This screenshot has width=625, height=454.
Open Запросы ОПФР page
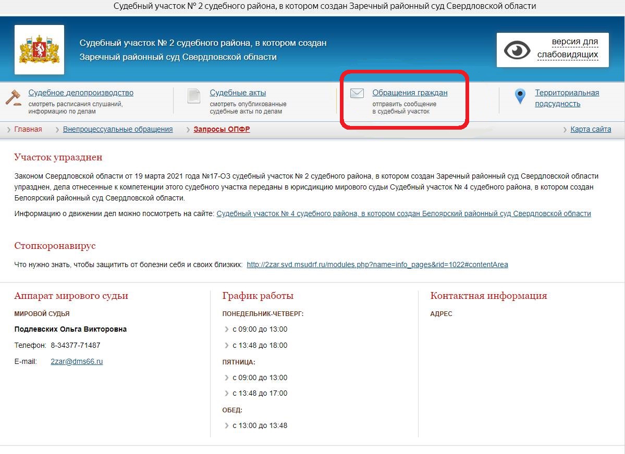[x=222, y=129]
